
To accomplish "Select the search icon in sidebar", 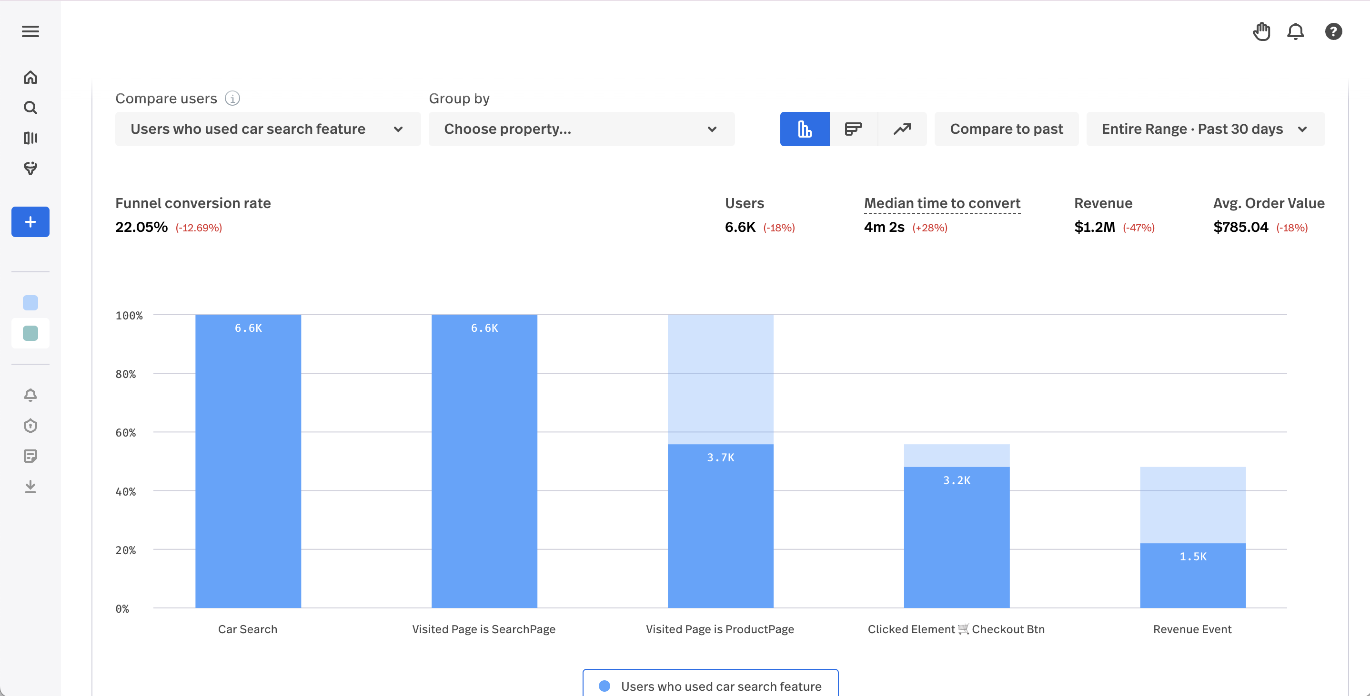I will coord(30,108).
